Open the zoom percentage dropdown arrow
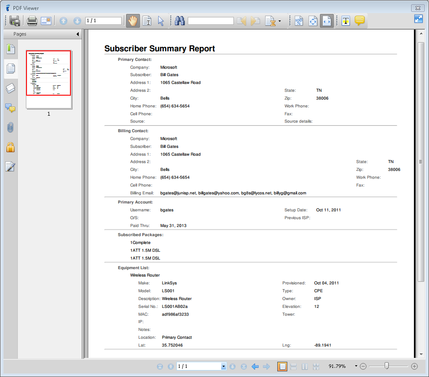Image resolution: width=429 pixels, height=377 pixels. click(x=356, y=366)
